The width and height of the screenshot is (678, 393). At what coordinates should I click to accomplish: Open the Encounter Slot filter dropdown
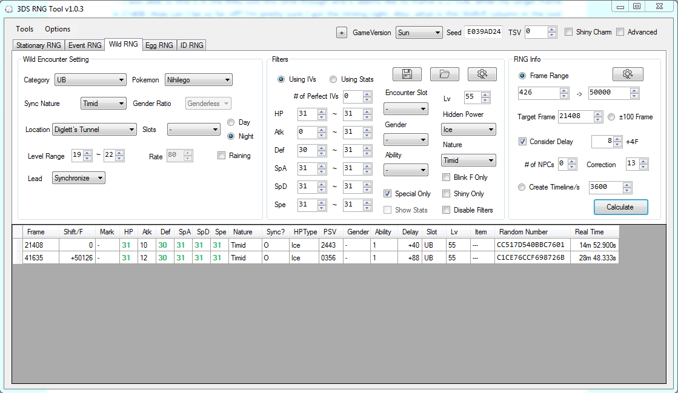point(405,108)
